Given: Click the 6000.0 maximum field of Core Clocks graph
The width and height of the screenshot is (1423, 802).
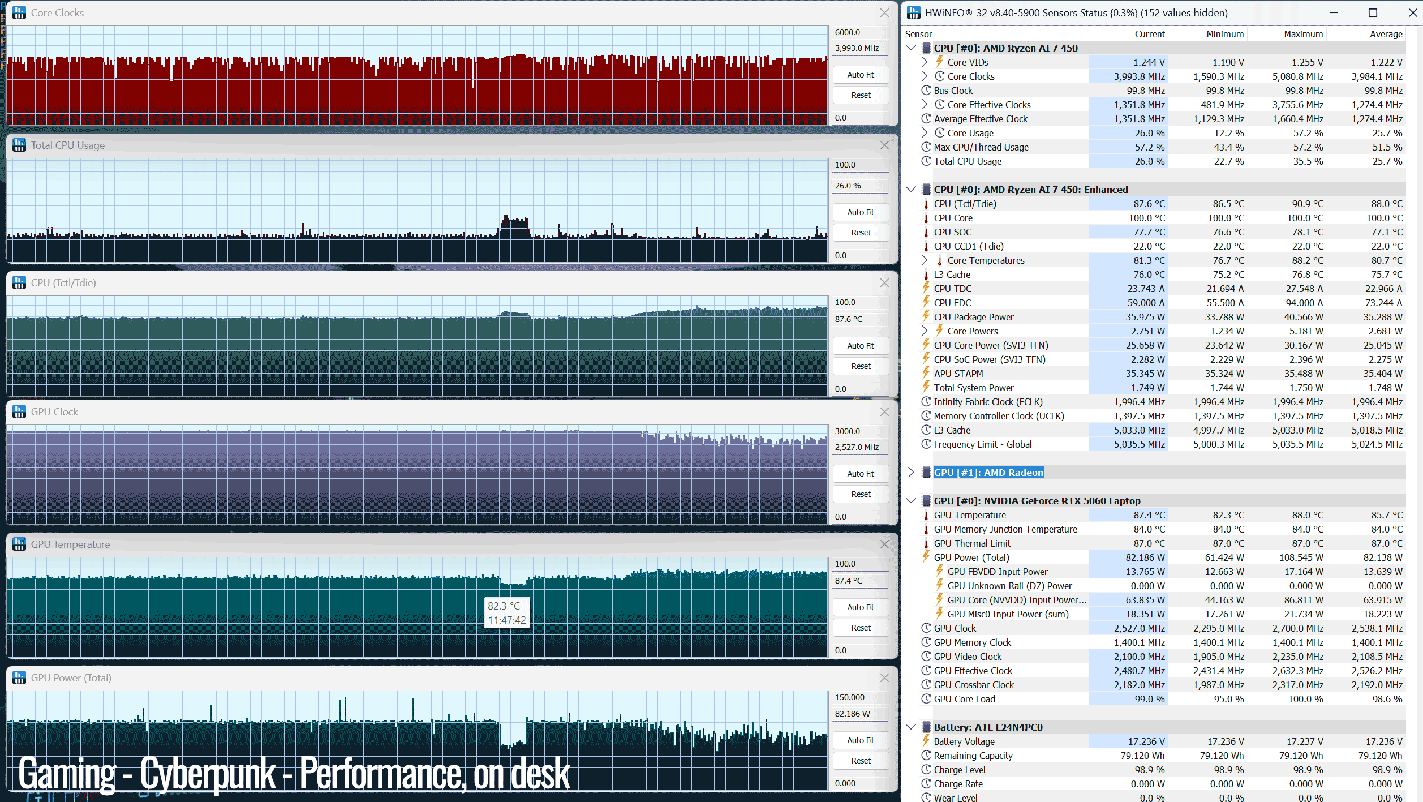Looking at the screenshot, I should pos(861,32).
